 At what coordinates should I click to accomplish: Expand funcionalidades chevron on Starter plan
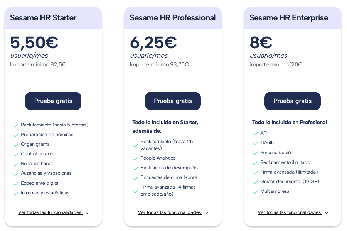(87, 212)
